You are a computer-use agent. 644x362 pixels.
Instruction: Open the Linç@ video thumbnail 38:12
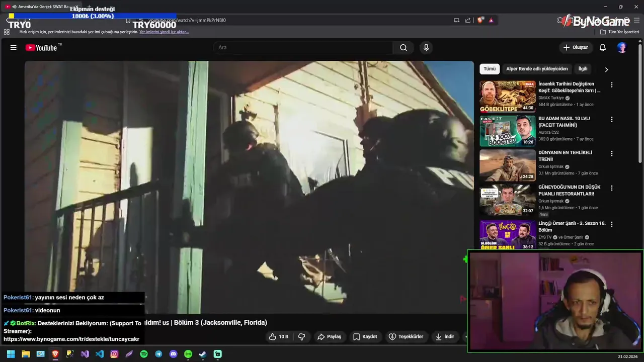(507, 234)
